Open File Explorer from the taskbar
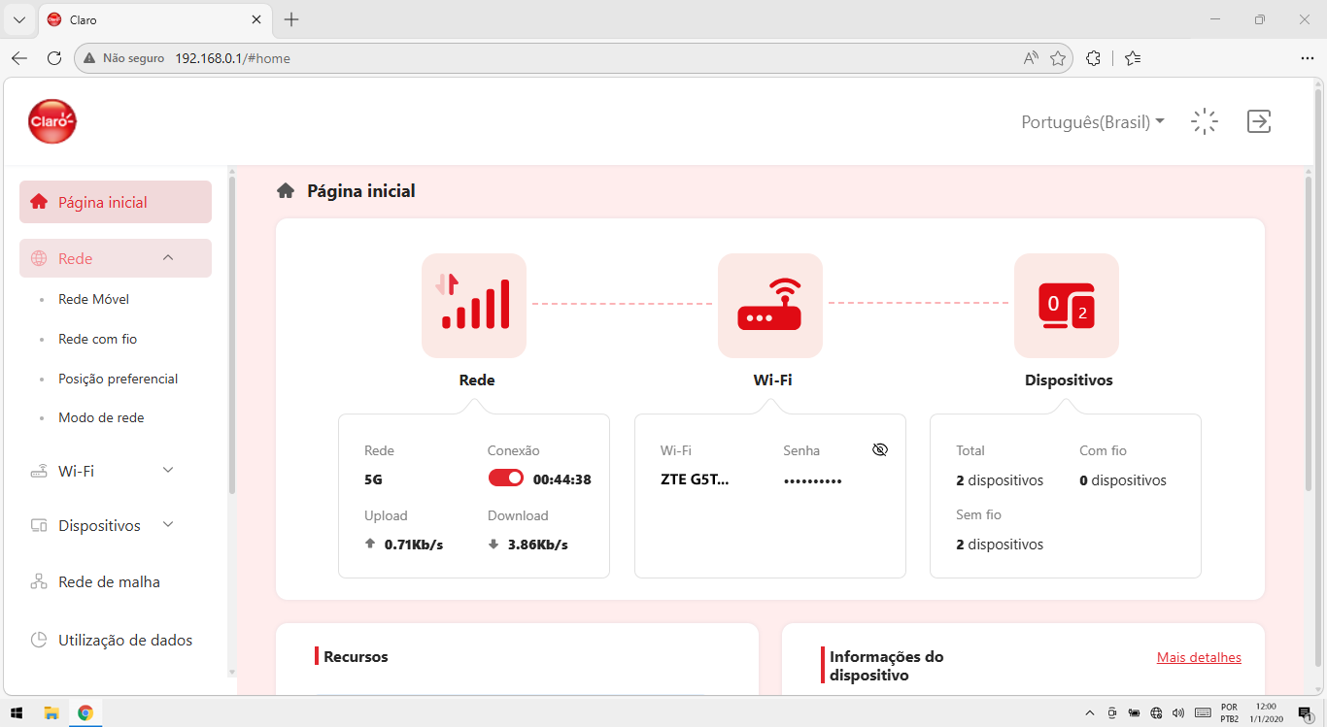This screenshot has height=727, width=1327. (51, 712)
